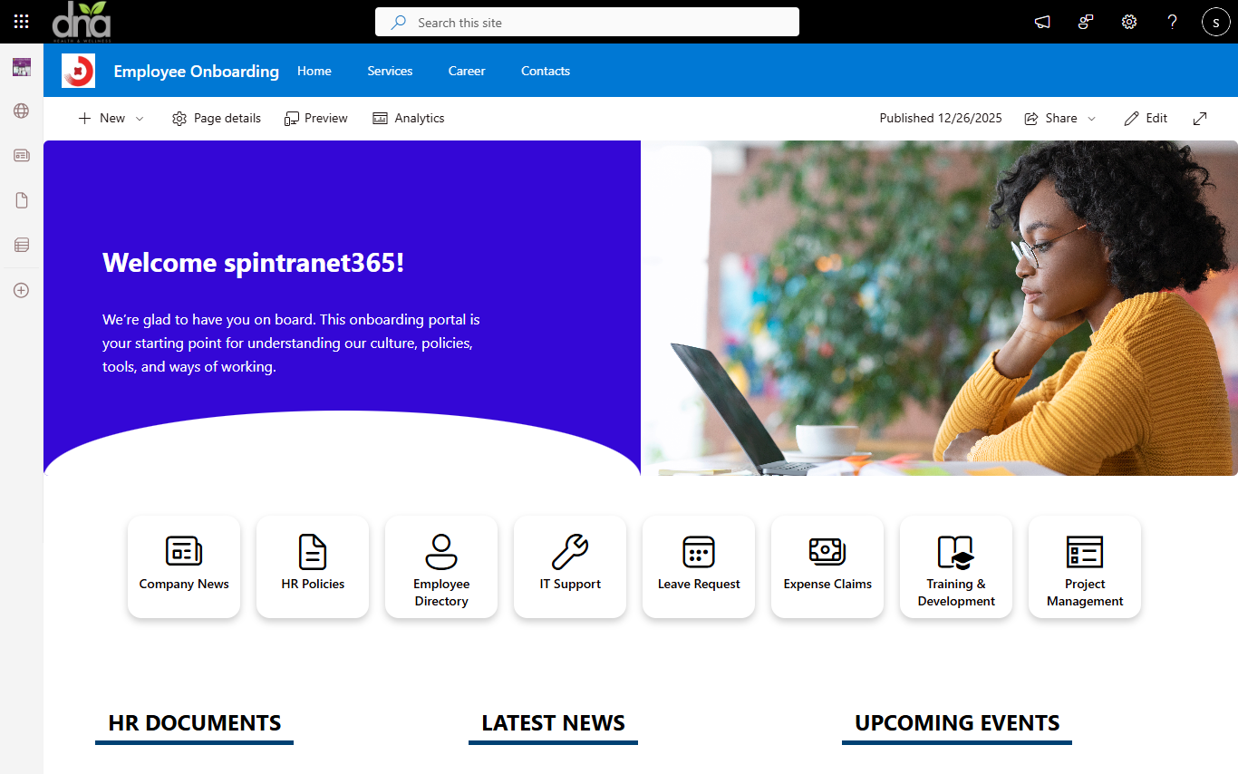The height and width of the screenshot is (774, 1238).
Task: Click the feedback icon in top bar
Action: [x=1085, y=22]
